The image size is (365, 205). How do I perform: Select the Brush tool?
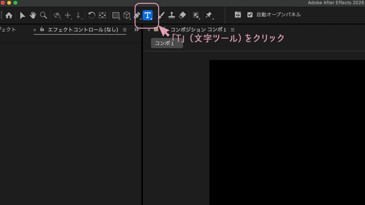(x=161, y=15)
